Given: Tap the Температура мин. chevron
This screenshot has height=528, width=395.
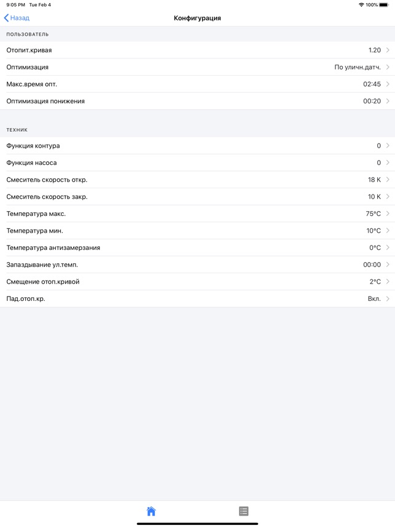Looking at the screenshot, I should click(x=388, y=231).
